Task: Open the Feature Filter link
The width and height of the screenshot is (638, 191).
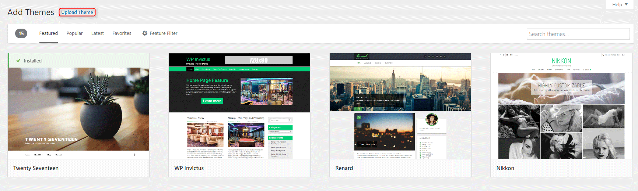Action: (163, 33)
